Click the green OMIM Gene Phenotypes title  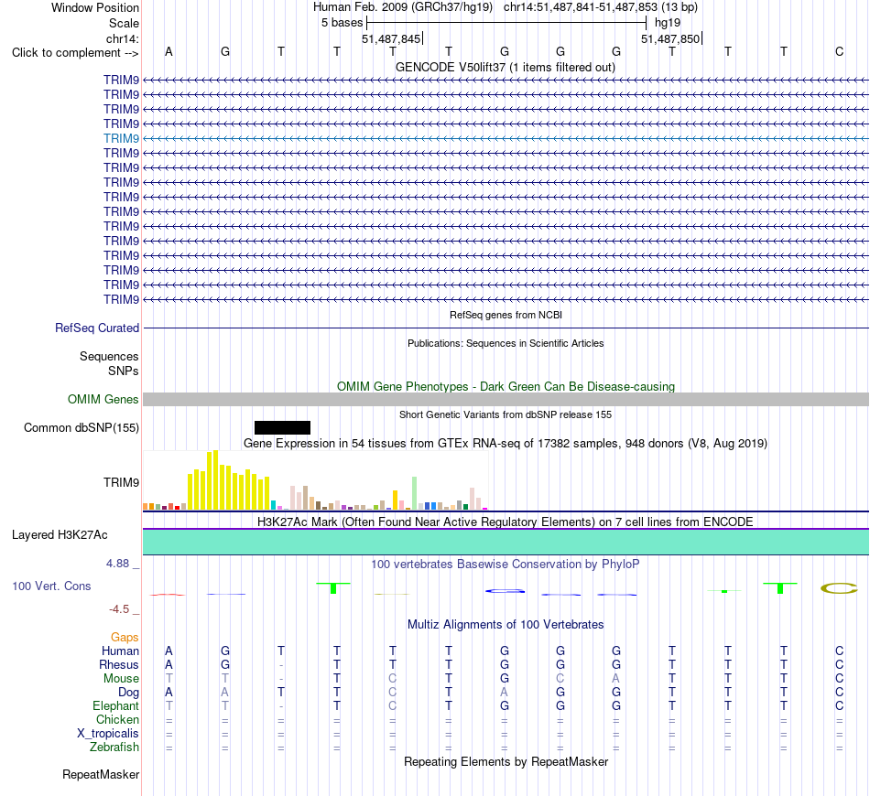click(506, 386)
